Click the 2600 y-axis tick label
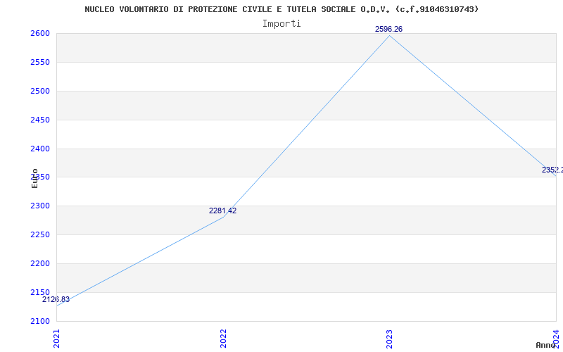Image resolution: width=563 pixels, height=352 pixels. (40, 34)
